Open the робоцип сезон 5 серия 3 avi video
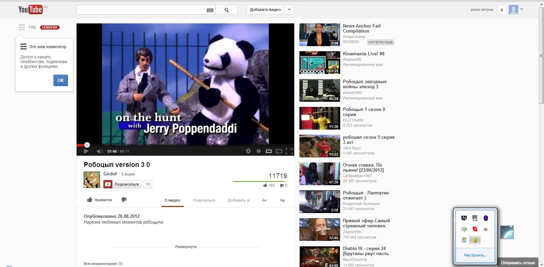544x267 pixels. point(369,140)
